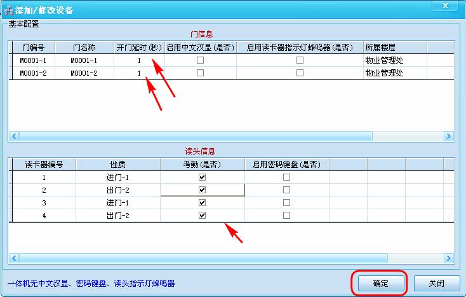466x297 pixels.
Task: Select the 所属楼层 cell for door M0001-1
Action: [394, 60]
